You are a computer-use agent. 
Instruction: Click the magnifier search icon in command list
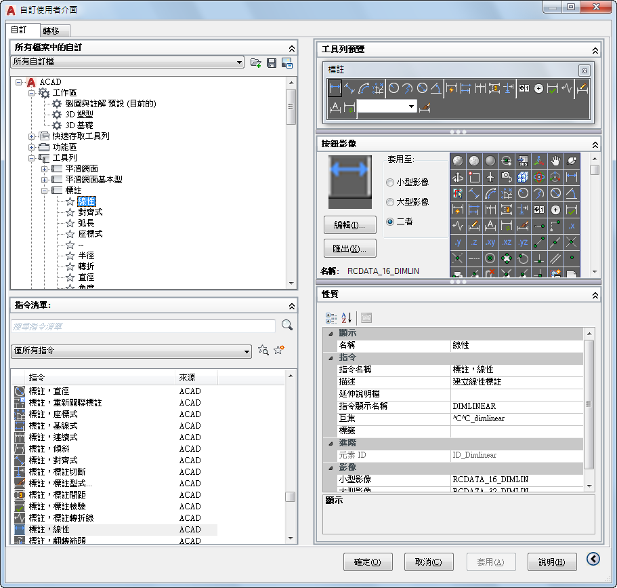click(287, 325)
